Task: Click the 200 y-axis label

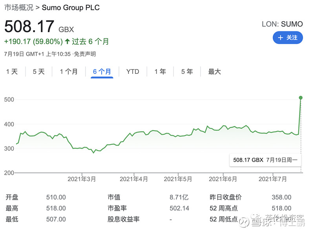Action: pos(9,173)
